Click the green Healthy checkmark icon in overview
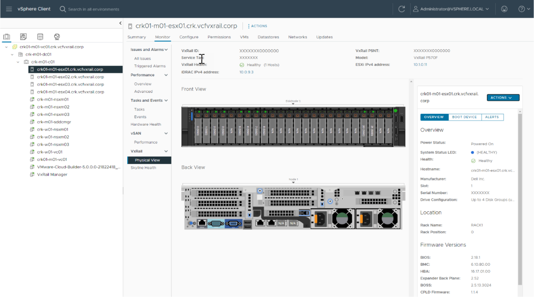Image resolution: width=534 pixels, height=297 pixels. click(x=473, y=161)
